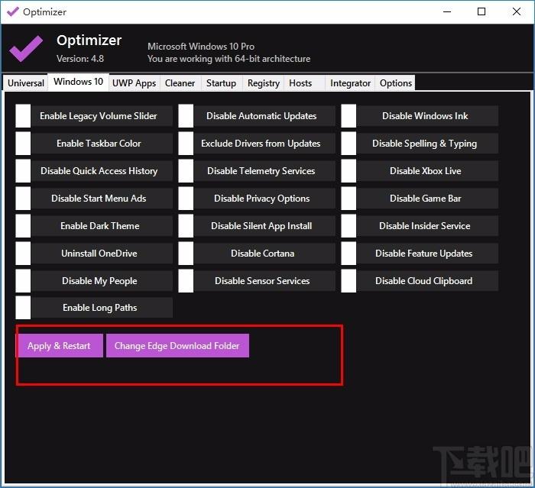Click the purple Optimizer checkmark logo
Screen dimensions: 535x488
(x=26, y=48)
